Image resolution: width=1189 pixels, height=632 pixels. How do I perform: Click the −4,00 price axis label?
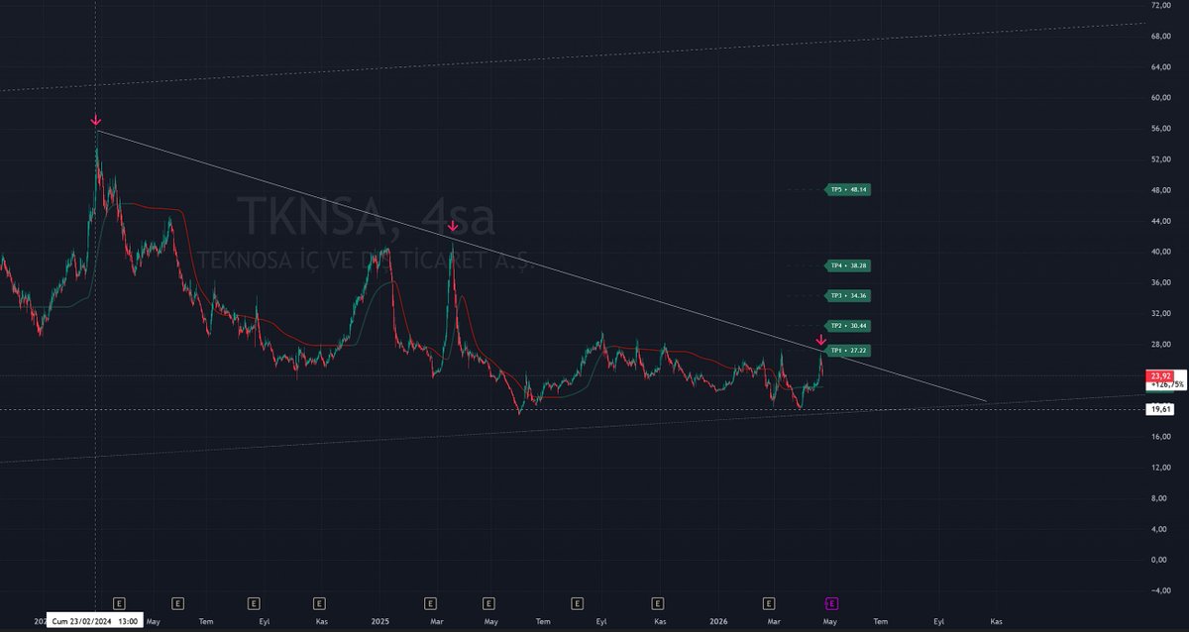tap(1161, 590)
